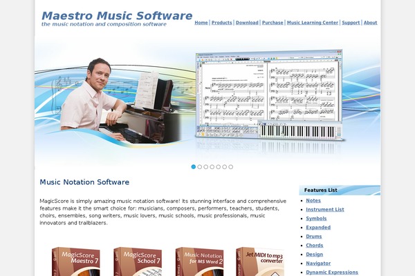Image resolution: width=415 pixels, height=276 pixels.
Task: Click the Features List panel header
Action: pos(340,190)
